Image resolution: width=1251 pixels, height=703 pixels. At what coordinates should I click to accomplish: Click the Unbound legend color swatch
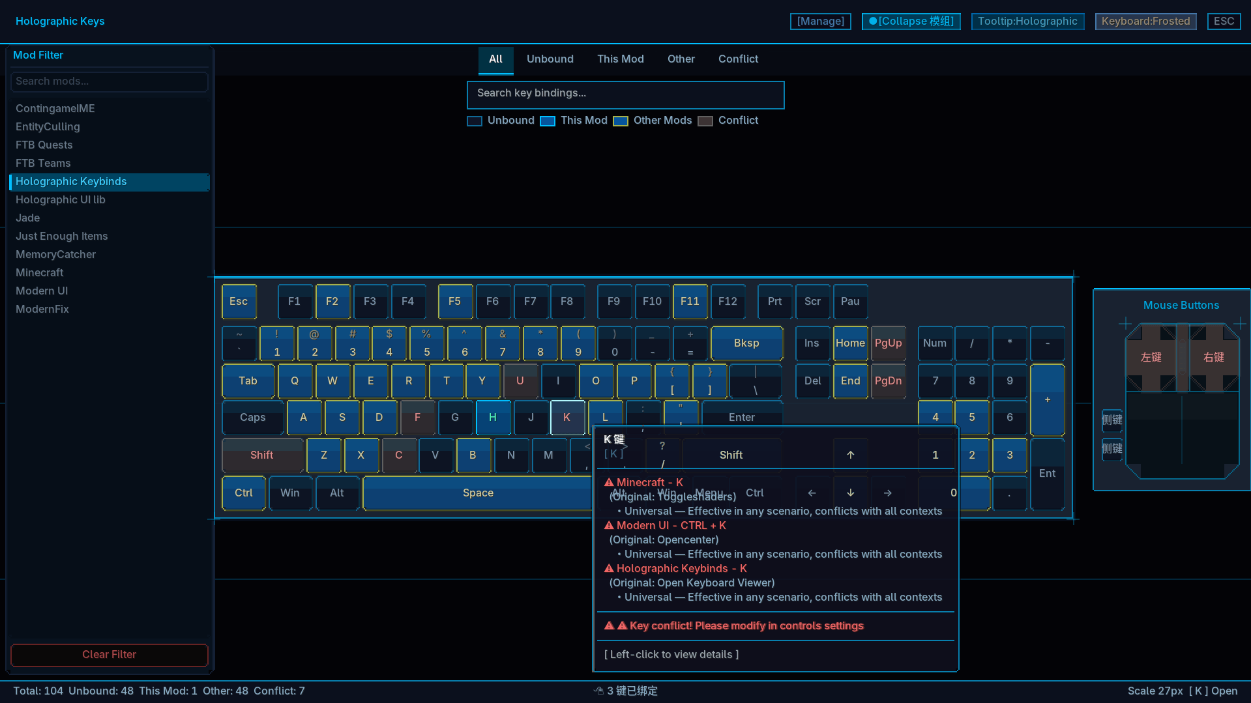[475, 121]
